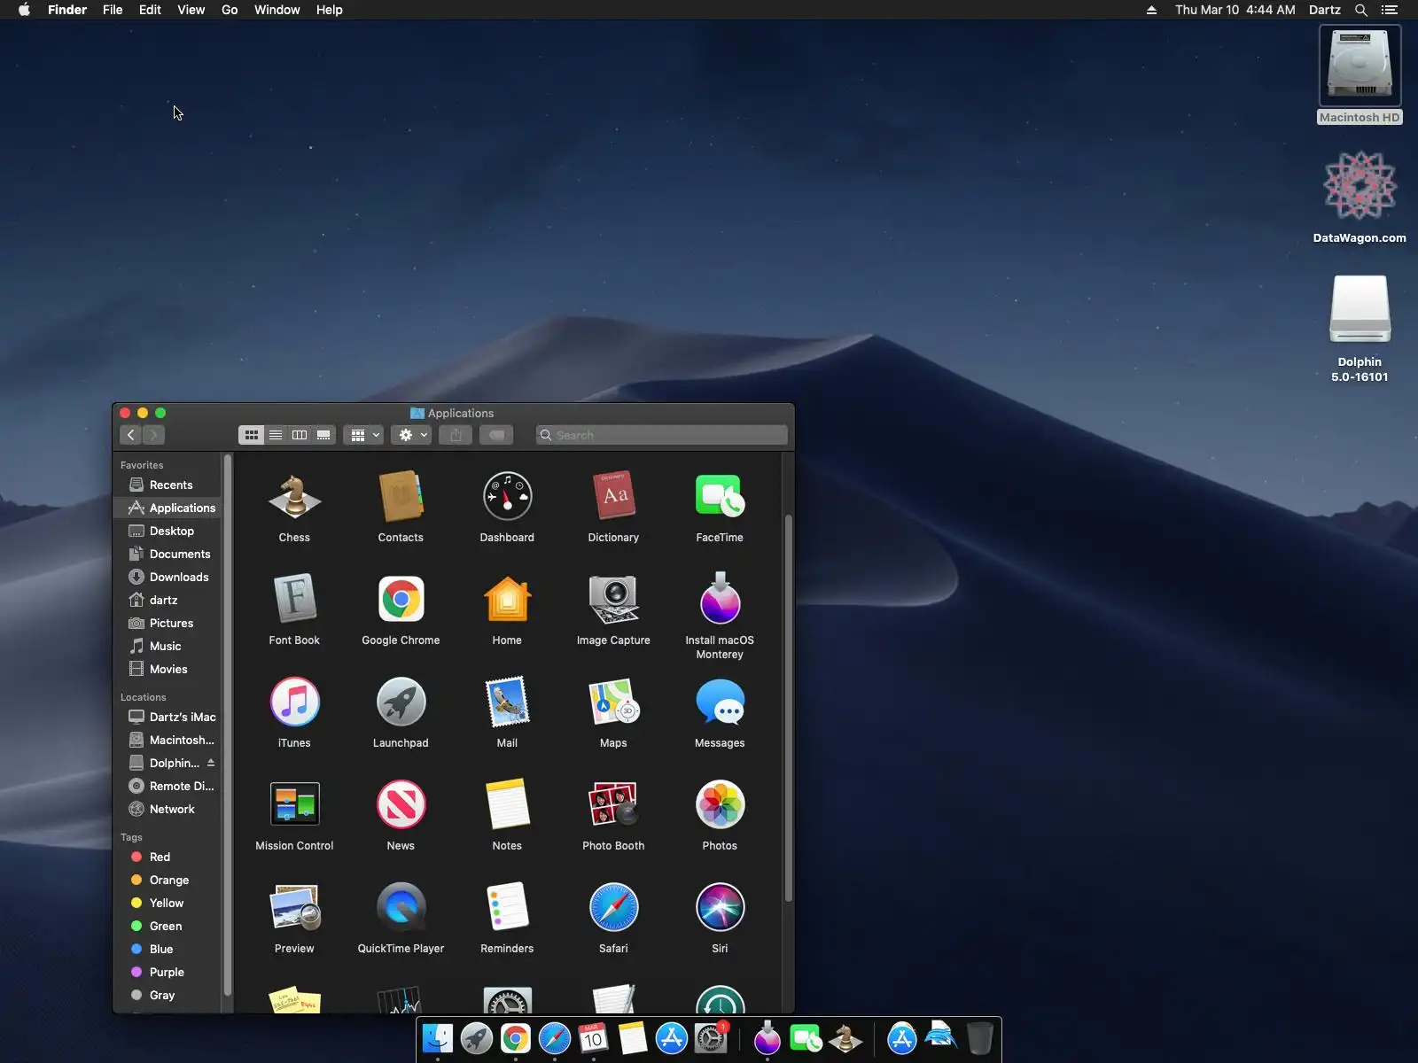The image size is (1418, 1063).
Task: Open the gear action menu dropdown
Action: 411,435
